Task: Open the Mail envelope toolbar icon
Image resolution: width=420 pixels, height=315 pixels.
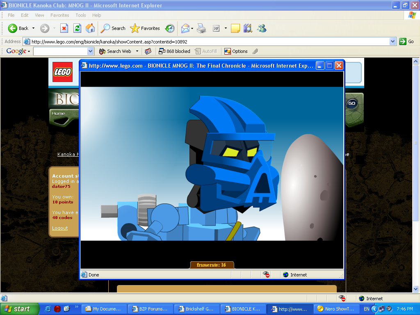Action: point(185,28)
